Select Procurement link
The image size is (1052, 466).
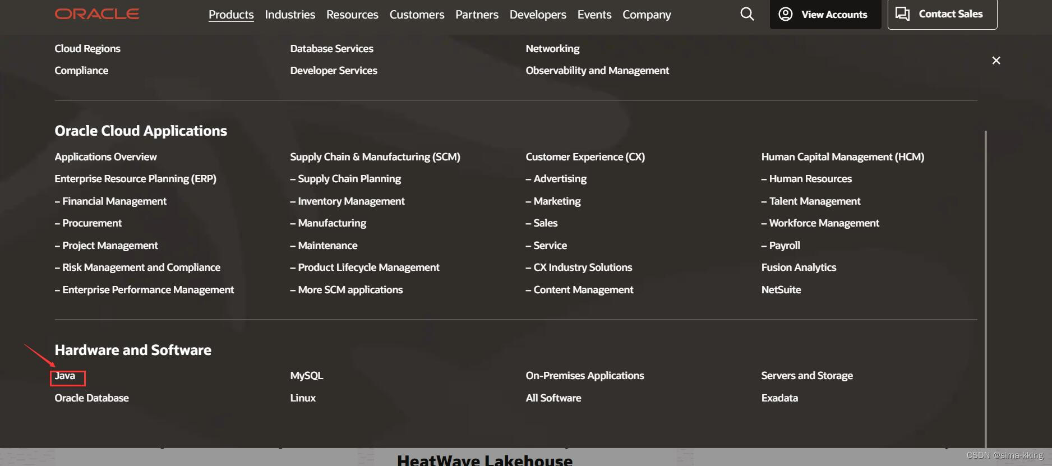pos(88,223)
